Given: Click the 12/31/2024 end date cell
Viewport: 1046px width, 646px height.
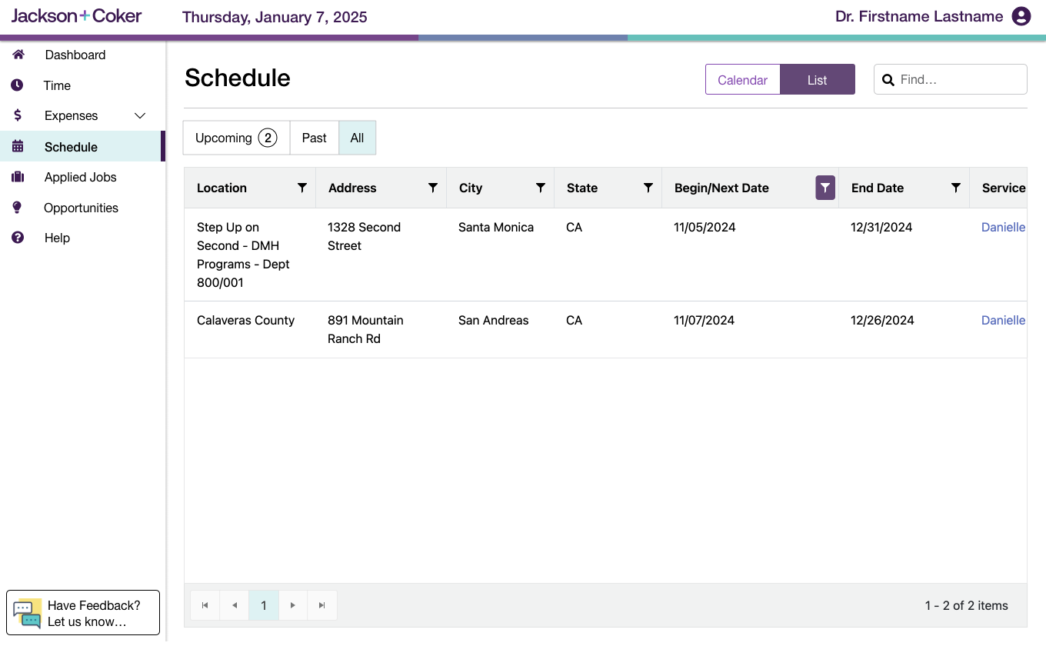Looking at the screenshot, I should coord(904,255).
